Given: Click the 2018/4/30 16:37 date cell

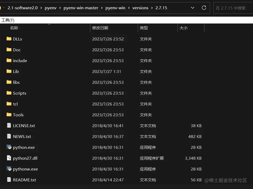Looking at the screenshot, I should click(x=108, y=136).
